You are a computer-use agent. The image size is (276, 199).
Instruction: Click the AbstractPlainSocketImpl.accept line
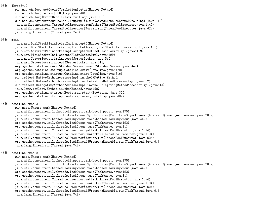coord(79,51)
